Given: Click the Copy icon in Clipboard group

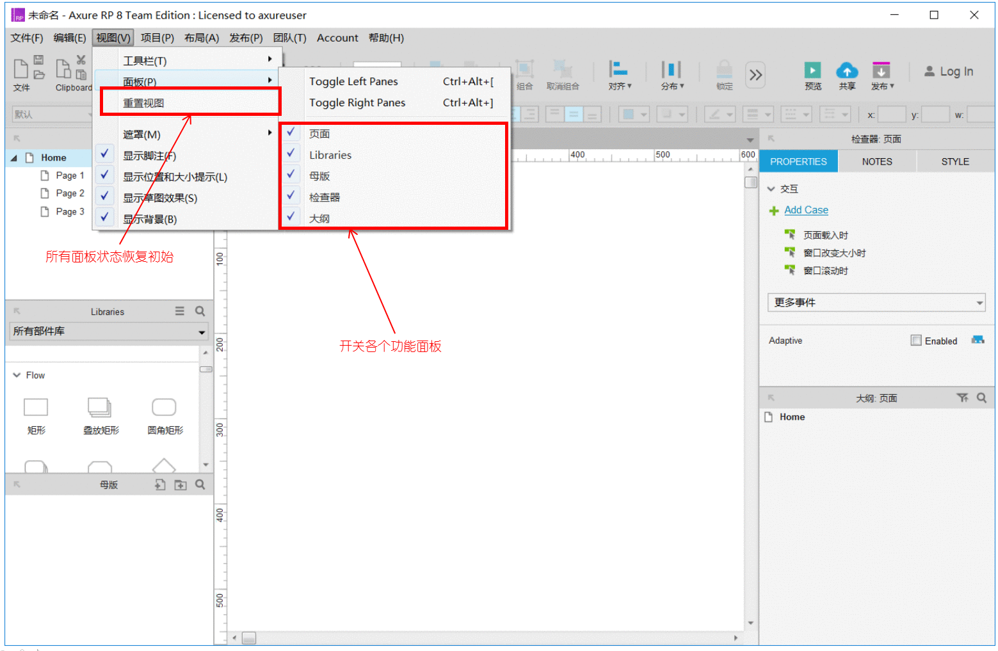Looking at the screenshot, I should (x=63, y=68).
